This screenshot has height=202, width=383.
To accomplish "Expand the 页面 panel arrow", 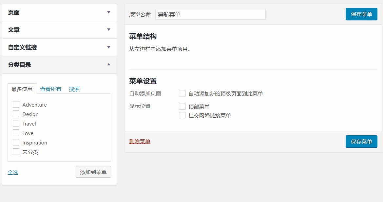I will pos(109,12).
